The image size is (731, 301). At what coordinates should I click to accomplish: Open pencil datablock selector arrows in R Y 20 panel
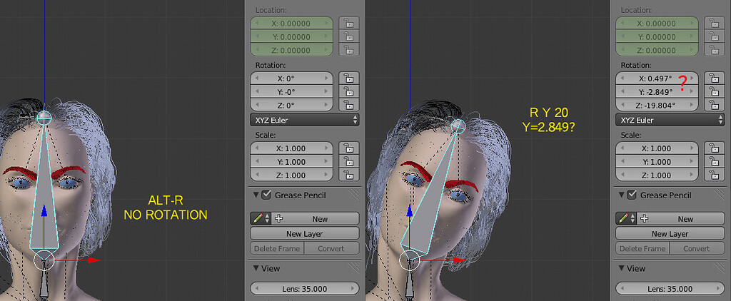click(x=632, y=218)
